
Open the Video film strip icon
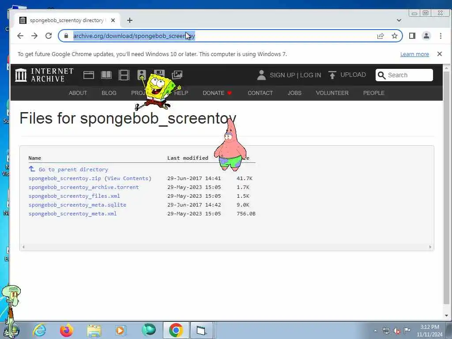[x=124, y=75]
